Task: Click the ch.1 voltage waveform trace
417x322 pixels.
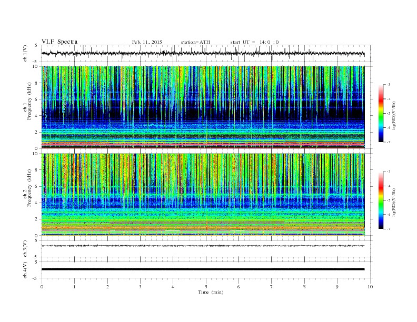Action: click(x=203, y=53)
